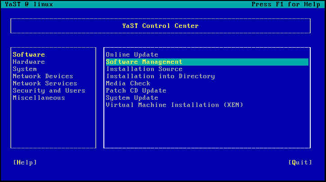
Task: Open the highlighted Software Management module
Action: click(207, 62)
